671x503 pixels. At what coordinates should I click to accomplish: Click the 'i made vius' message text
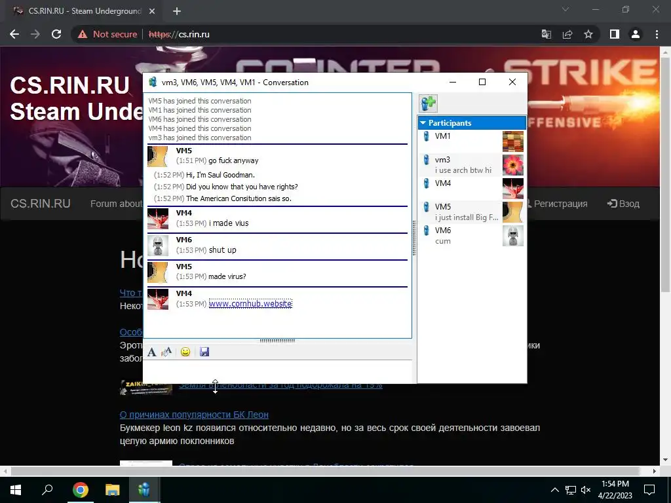click(x=228, y=223)
